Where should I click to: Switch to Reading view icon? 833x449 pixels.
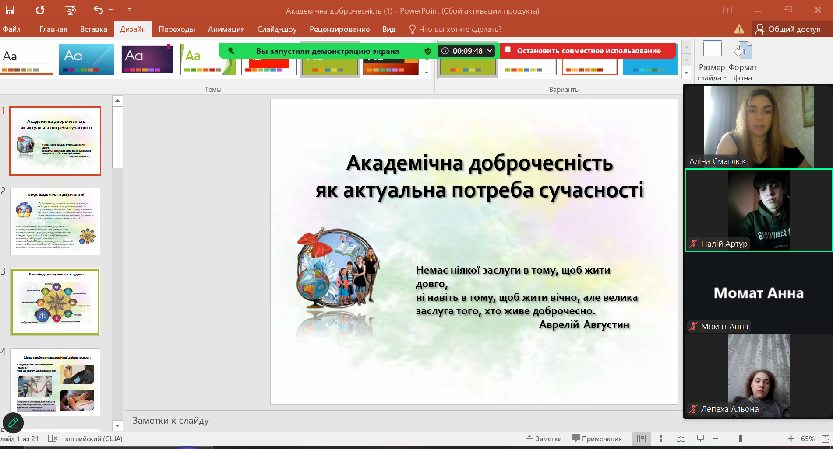[x=681, y=439]
